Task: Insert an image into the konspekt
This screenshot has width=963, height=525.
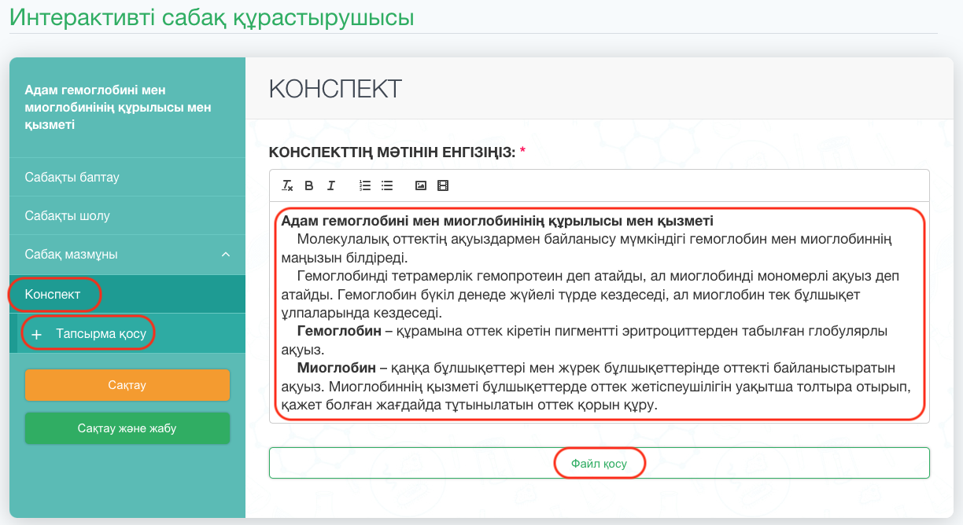Action: click(421, 186)
